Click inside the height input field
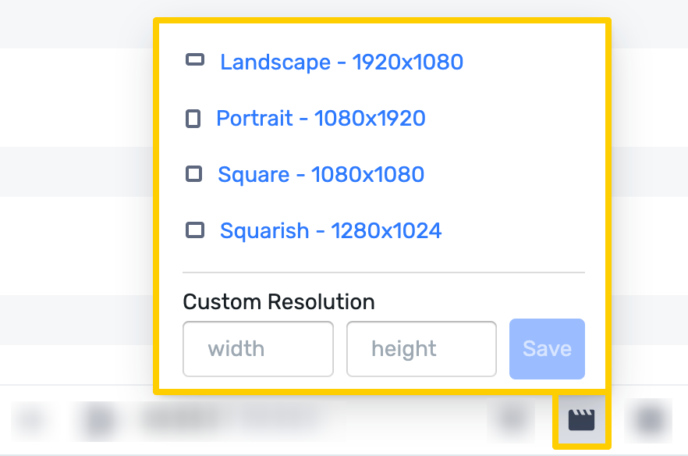Screen dimensions: 688x456 pos(421,349)
